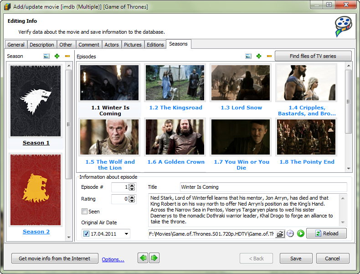The height and width of the screenshot is (274, 360).
Task: Click the episodes list scrollbar thumb
Action: coord(349,102)
